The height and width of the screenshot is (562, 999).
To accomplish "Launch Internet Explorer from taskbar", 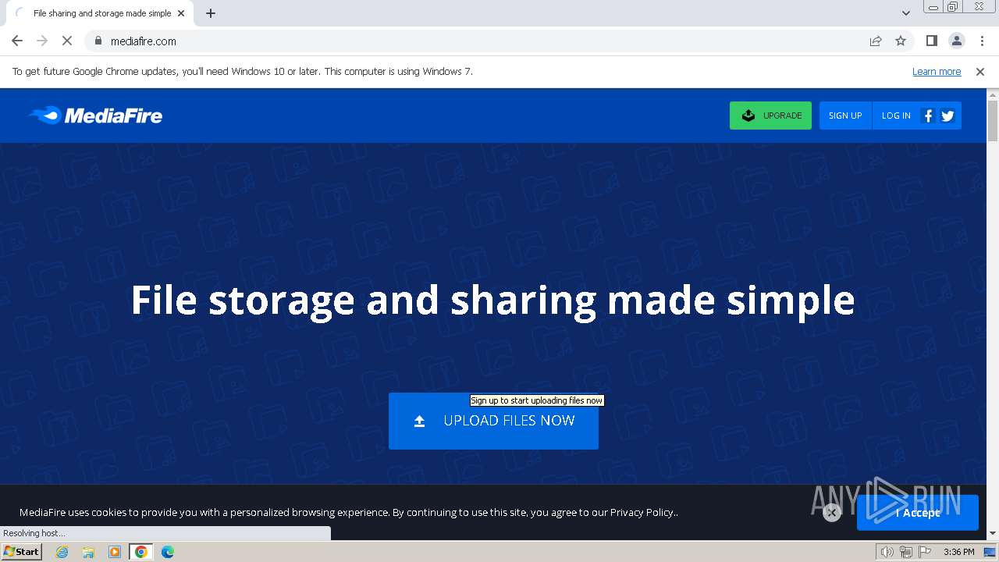I will 62,552.
